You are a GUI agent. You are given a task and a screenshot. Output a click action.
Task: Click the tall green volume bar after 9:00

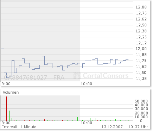(9, 116)
